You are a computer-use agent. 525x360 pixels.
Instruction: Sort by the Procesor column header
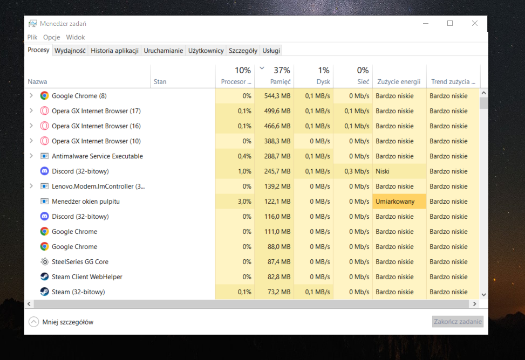coord(235,77)
